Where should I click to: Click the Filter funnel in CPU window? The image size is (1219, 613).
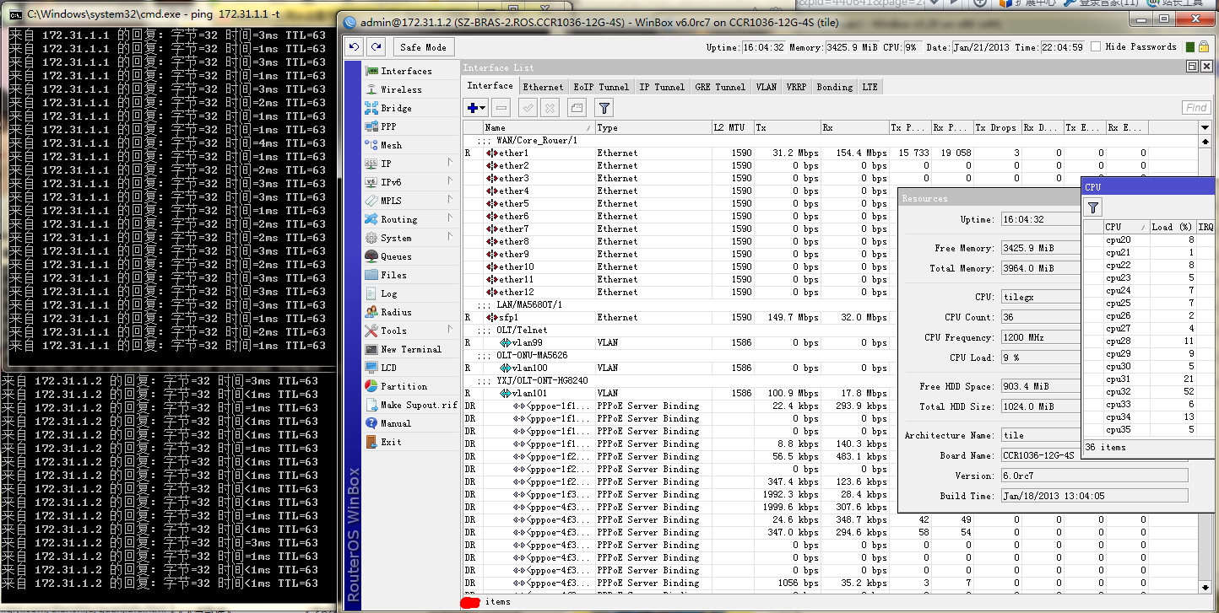coord(1093,207)
